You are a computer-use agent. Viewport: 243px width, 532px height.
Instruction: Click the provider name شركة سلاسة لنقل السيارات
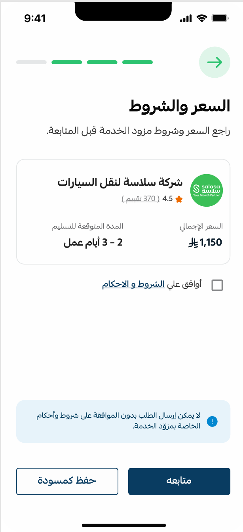pyautogui.click(x=120, y=182)
